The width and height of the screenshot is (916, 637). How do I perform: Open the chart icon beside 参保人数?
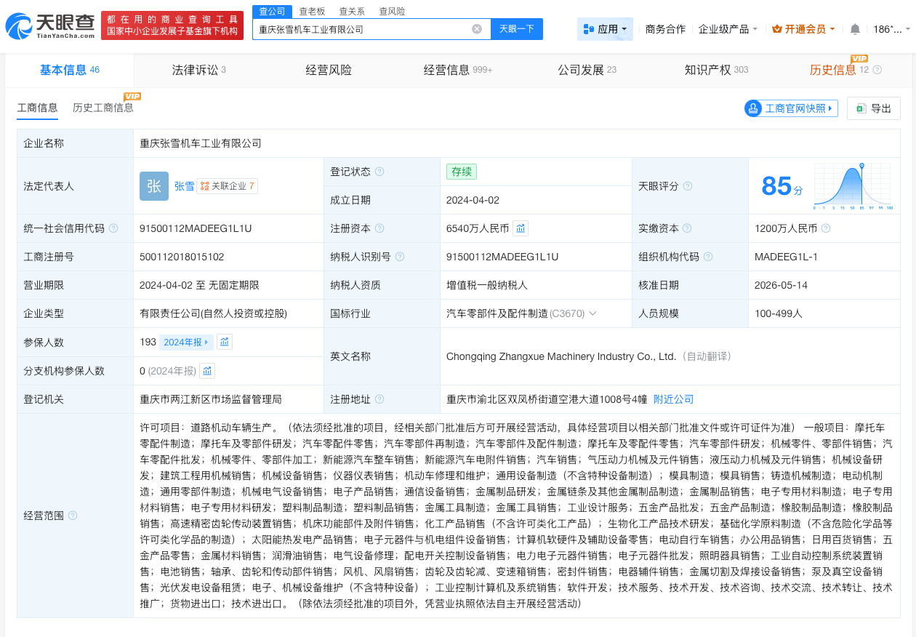(x=225, y=342)
